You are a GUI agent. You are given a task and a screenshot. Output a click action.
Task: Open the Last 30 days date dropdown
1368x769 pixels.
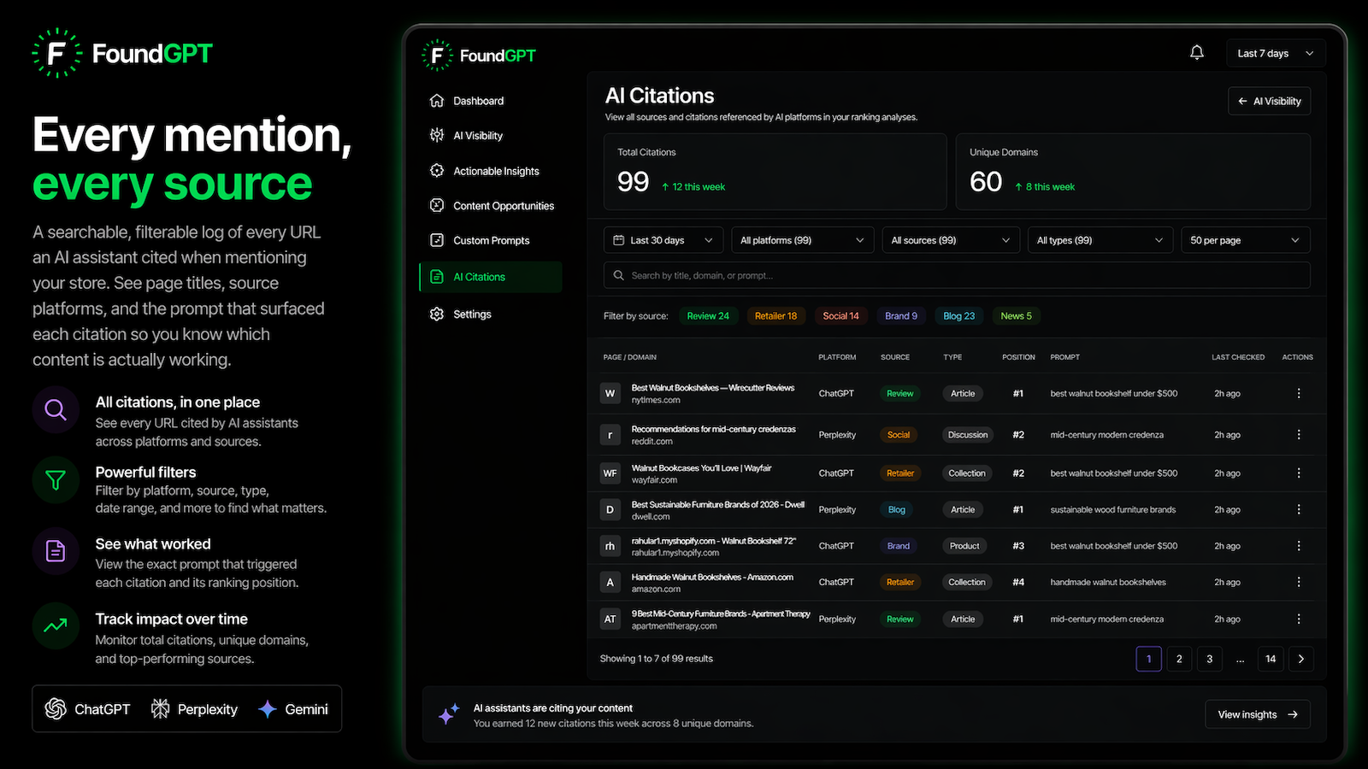point(663,240)
